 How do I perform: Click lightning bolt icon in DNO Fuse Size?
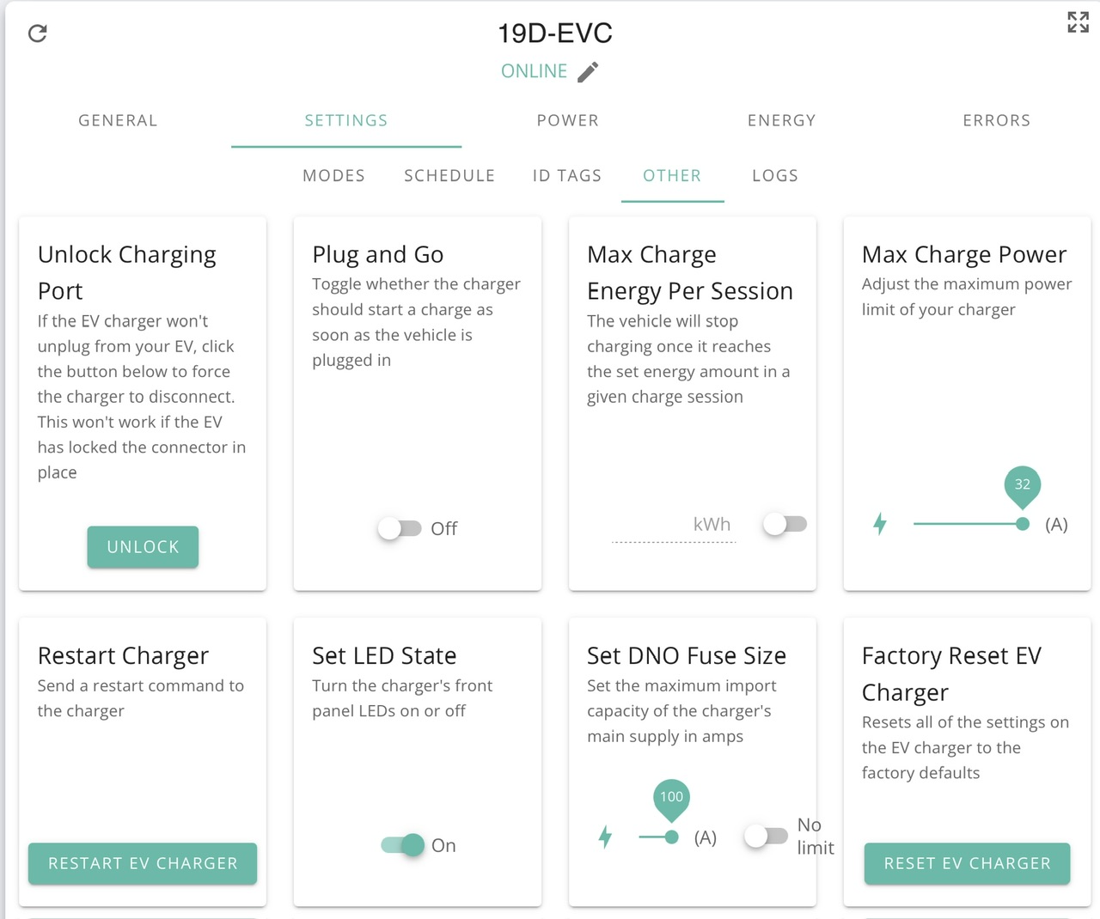[605, 837]
